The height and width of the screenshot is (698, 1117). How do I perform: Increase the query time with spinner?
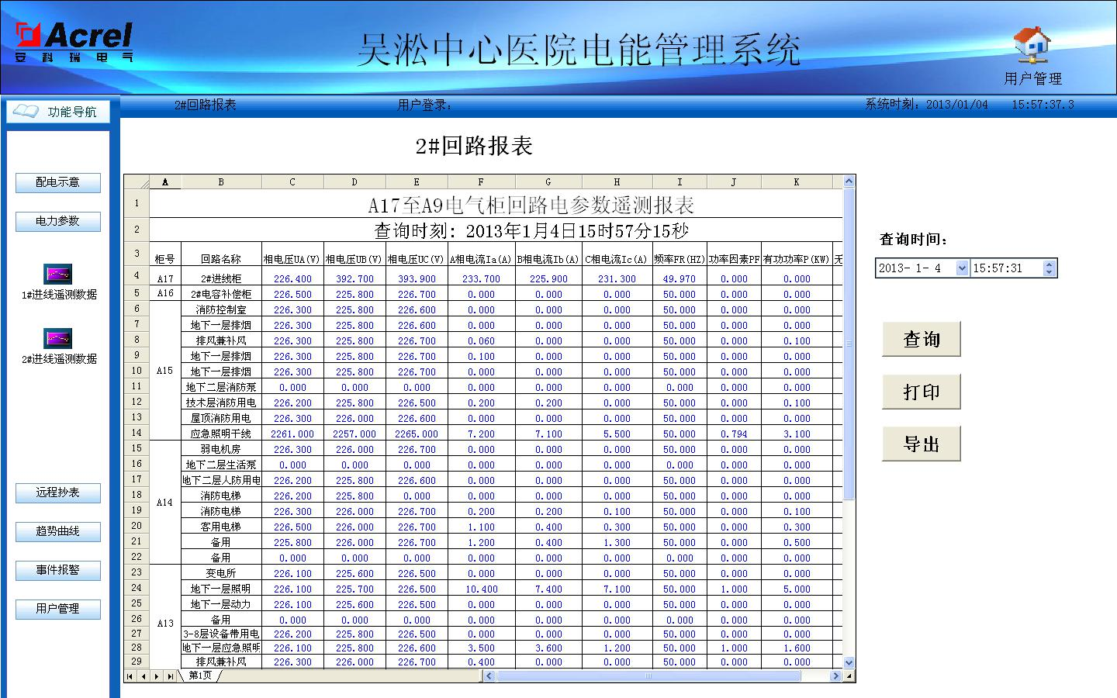(1050, 264)
